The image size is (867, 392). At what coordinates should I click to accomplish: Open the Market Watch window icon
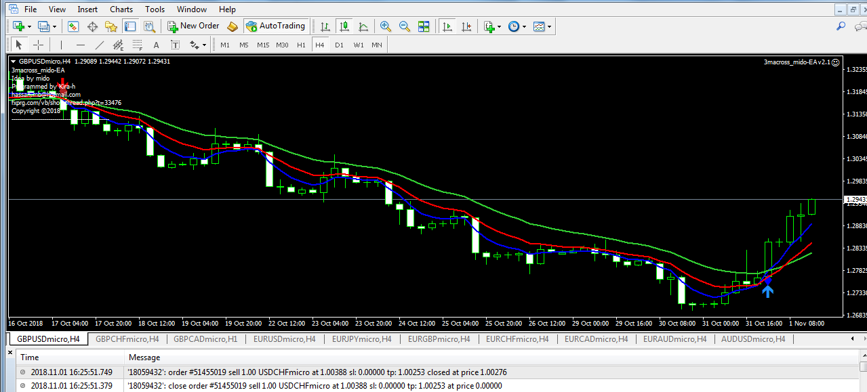click(73, 26)
